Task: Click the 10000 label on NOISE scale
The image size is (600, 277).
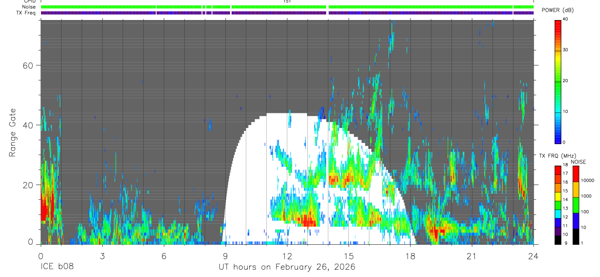Action: 587,180
